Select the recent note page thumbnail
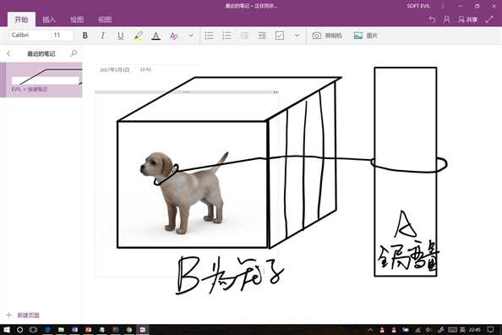This screenshot has width=502, height=335. click(41, 80)
